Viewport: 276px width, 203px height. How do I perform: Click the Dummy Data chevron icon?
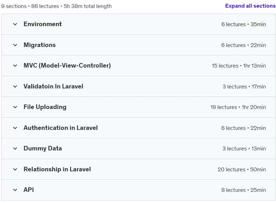(x=15, y=148)
